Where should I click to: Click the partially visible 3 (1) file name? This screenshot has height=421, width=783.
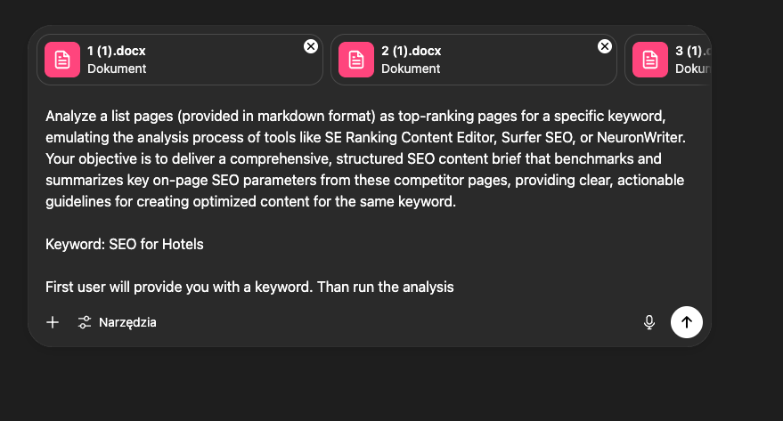(692, 51)
